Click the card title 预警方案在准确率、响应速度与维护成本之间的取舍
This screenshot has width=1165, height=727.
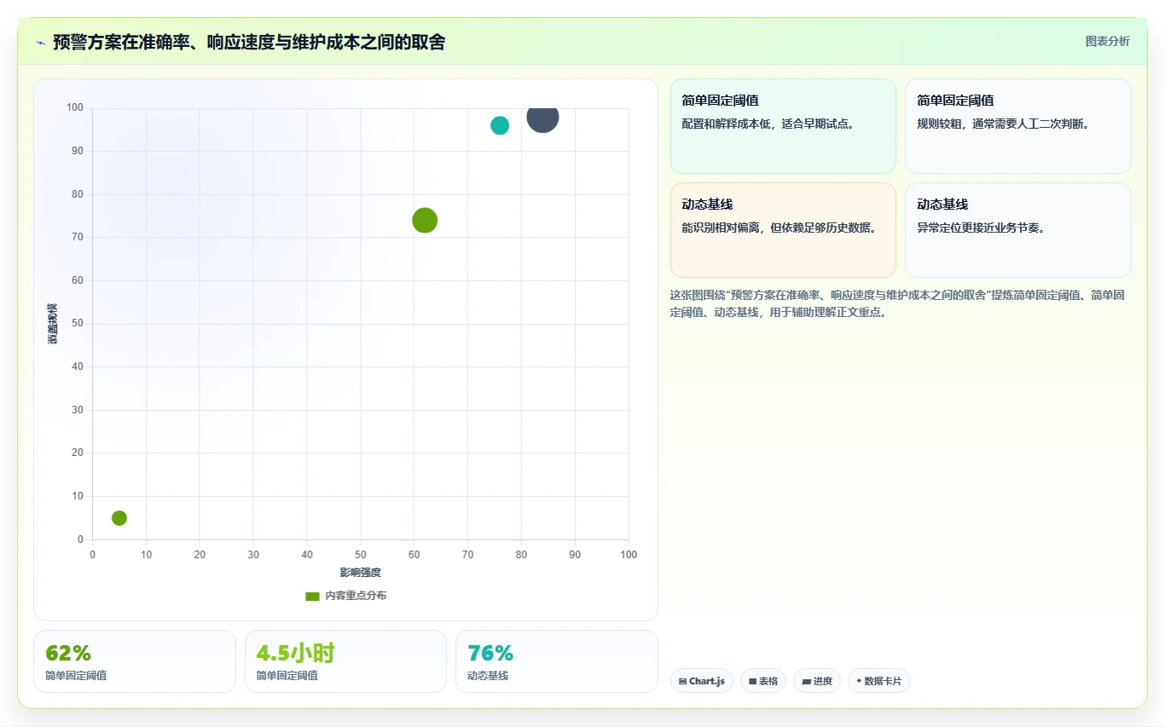point(249,43)
